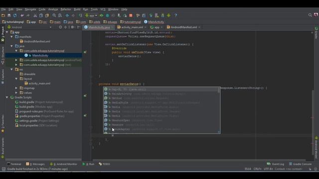Toggle the Android Model tab on right edge

click(x=317, y=148)
